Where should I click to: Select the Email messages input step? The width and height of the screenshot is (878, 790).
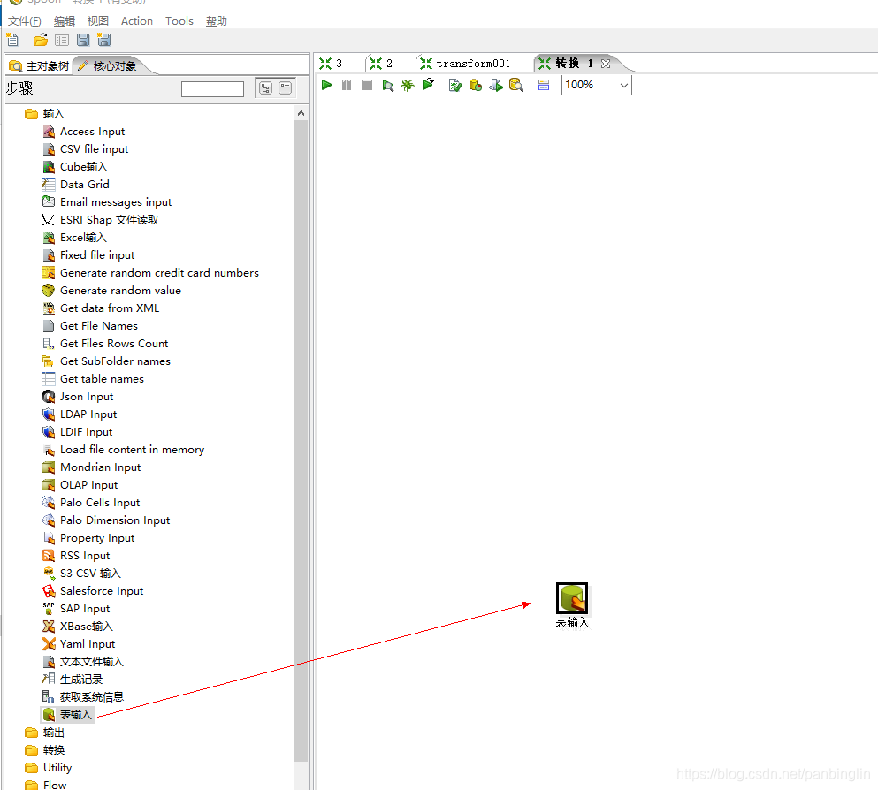[x=107, y=202]
